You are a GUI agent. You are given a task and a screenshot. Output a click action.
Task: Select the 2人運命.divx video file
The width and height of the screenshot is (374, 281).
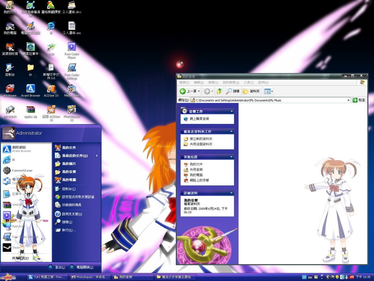tap(72, 7)
